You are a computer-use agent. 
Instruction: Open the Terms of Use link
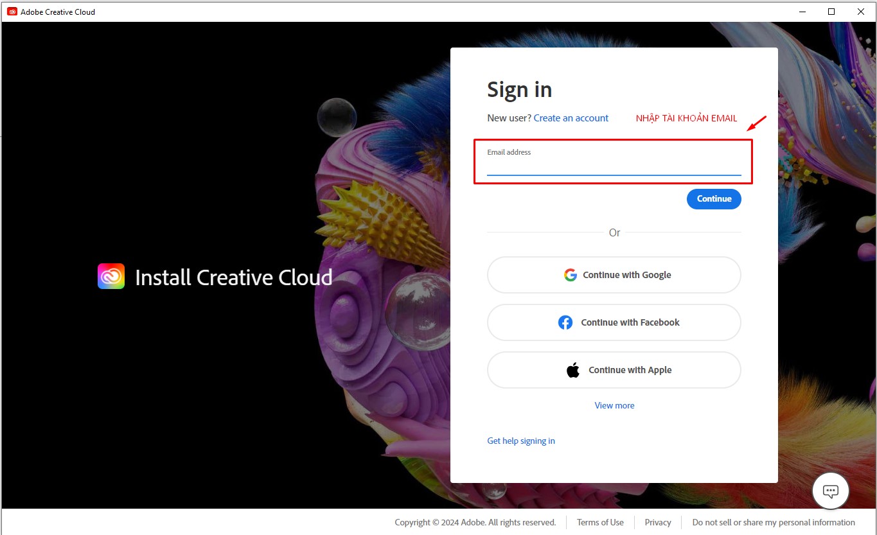point(600,522)
